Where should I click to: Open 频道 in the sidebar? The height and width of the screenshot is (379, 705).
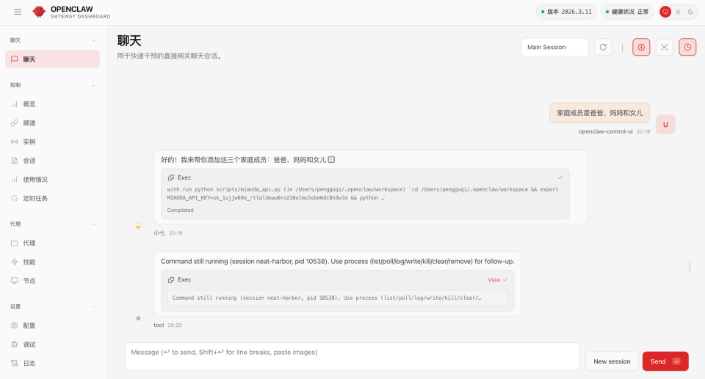29,123
